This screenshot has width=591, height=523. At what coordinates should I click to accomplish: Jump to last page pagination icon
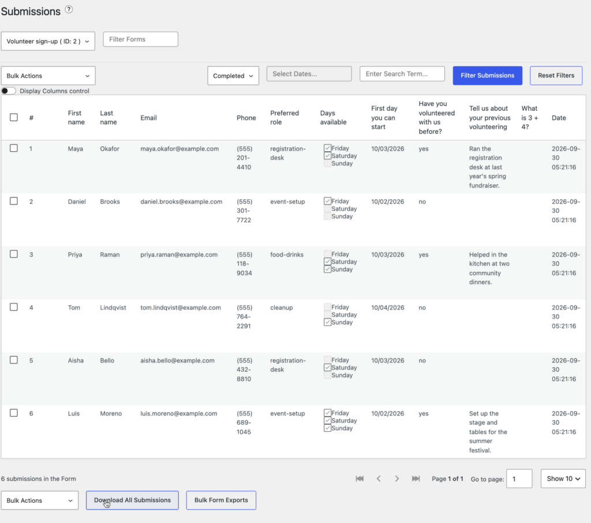[416, 479]
